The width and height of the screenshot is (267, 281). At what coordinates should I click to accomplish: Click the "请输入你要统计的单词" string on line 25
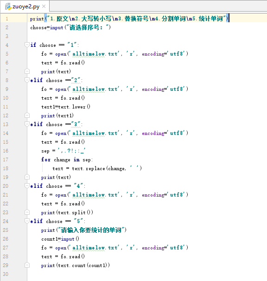coord(91,230)
